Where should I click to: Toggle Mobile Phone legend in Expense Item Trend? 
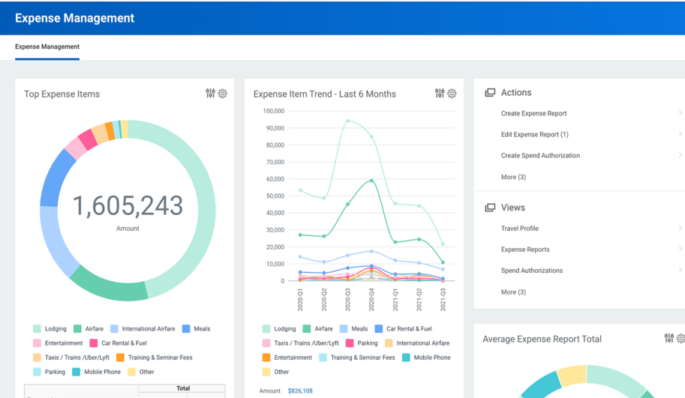coord(426,358)
